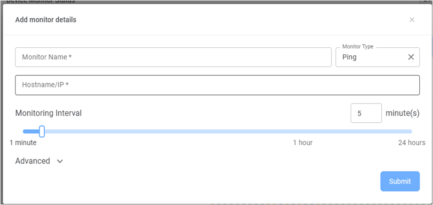The width and height of the screenshot is (433, 205).
Task: Click the Monitor Name text field
Action: tap(173, 57)
